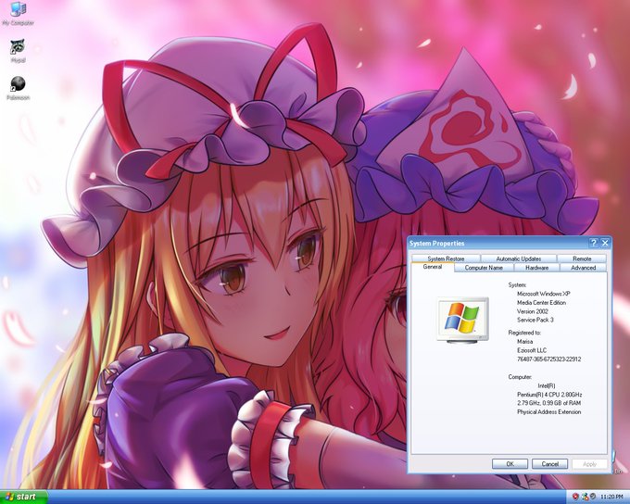This screenshot has width=630, height=504.
Task: Click the 'Physical Address Extension' text
Action: click(548, 412)
